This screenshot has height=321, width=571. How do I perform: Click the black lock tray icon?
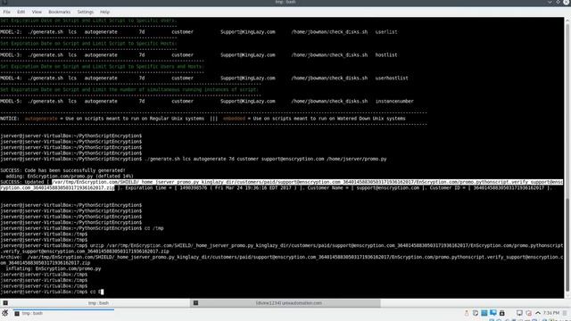tap(502, 313)
